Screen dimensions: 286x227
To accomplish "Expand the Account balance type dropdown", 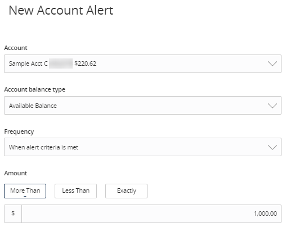I will click(142, 105).
